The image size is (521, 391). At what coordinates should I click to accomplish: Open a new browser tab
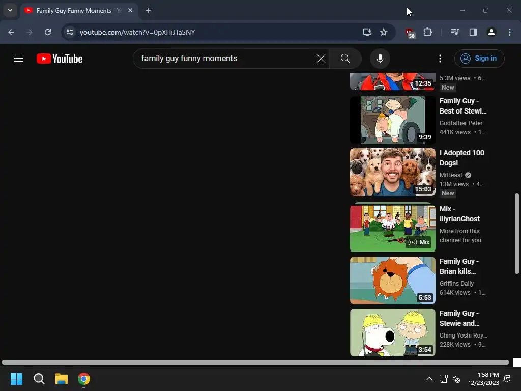(149, 11)
